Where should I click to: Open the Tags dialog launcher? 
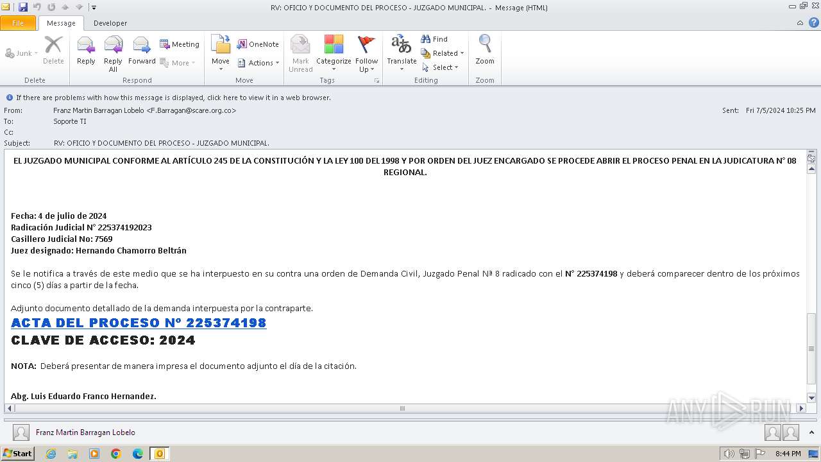click(x=377, y=81)
